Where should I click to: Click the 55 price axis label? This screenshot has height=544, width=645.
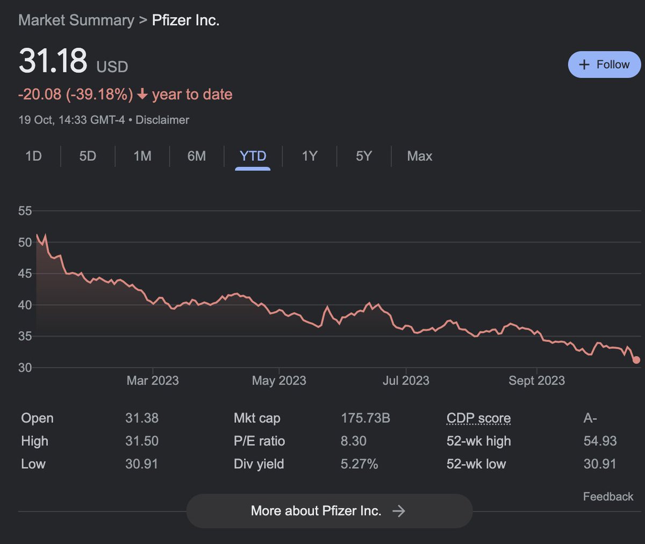coord(25,211)
